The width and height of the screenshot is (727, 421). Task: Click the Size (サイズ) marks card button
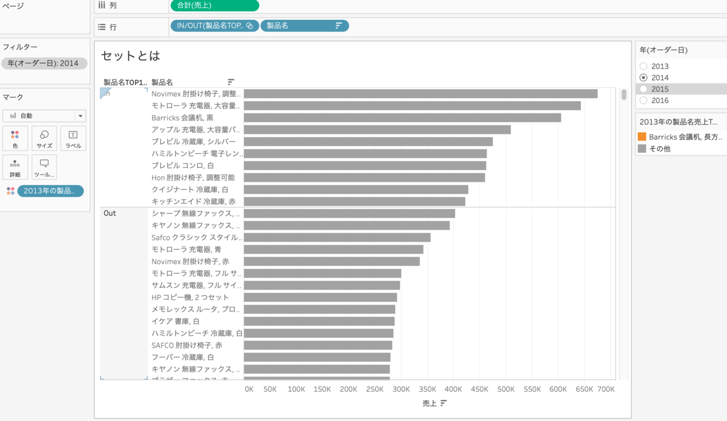44,138
